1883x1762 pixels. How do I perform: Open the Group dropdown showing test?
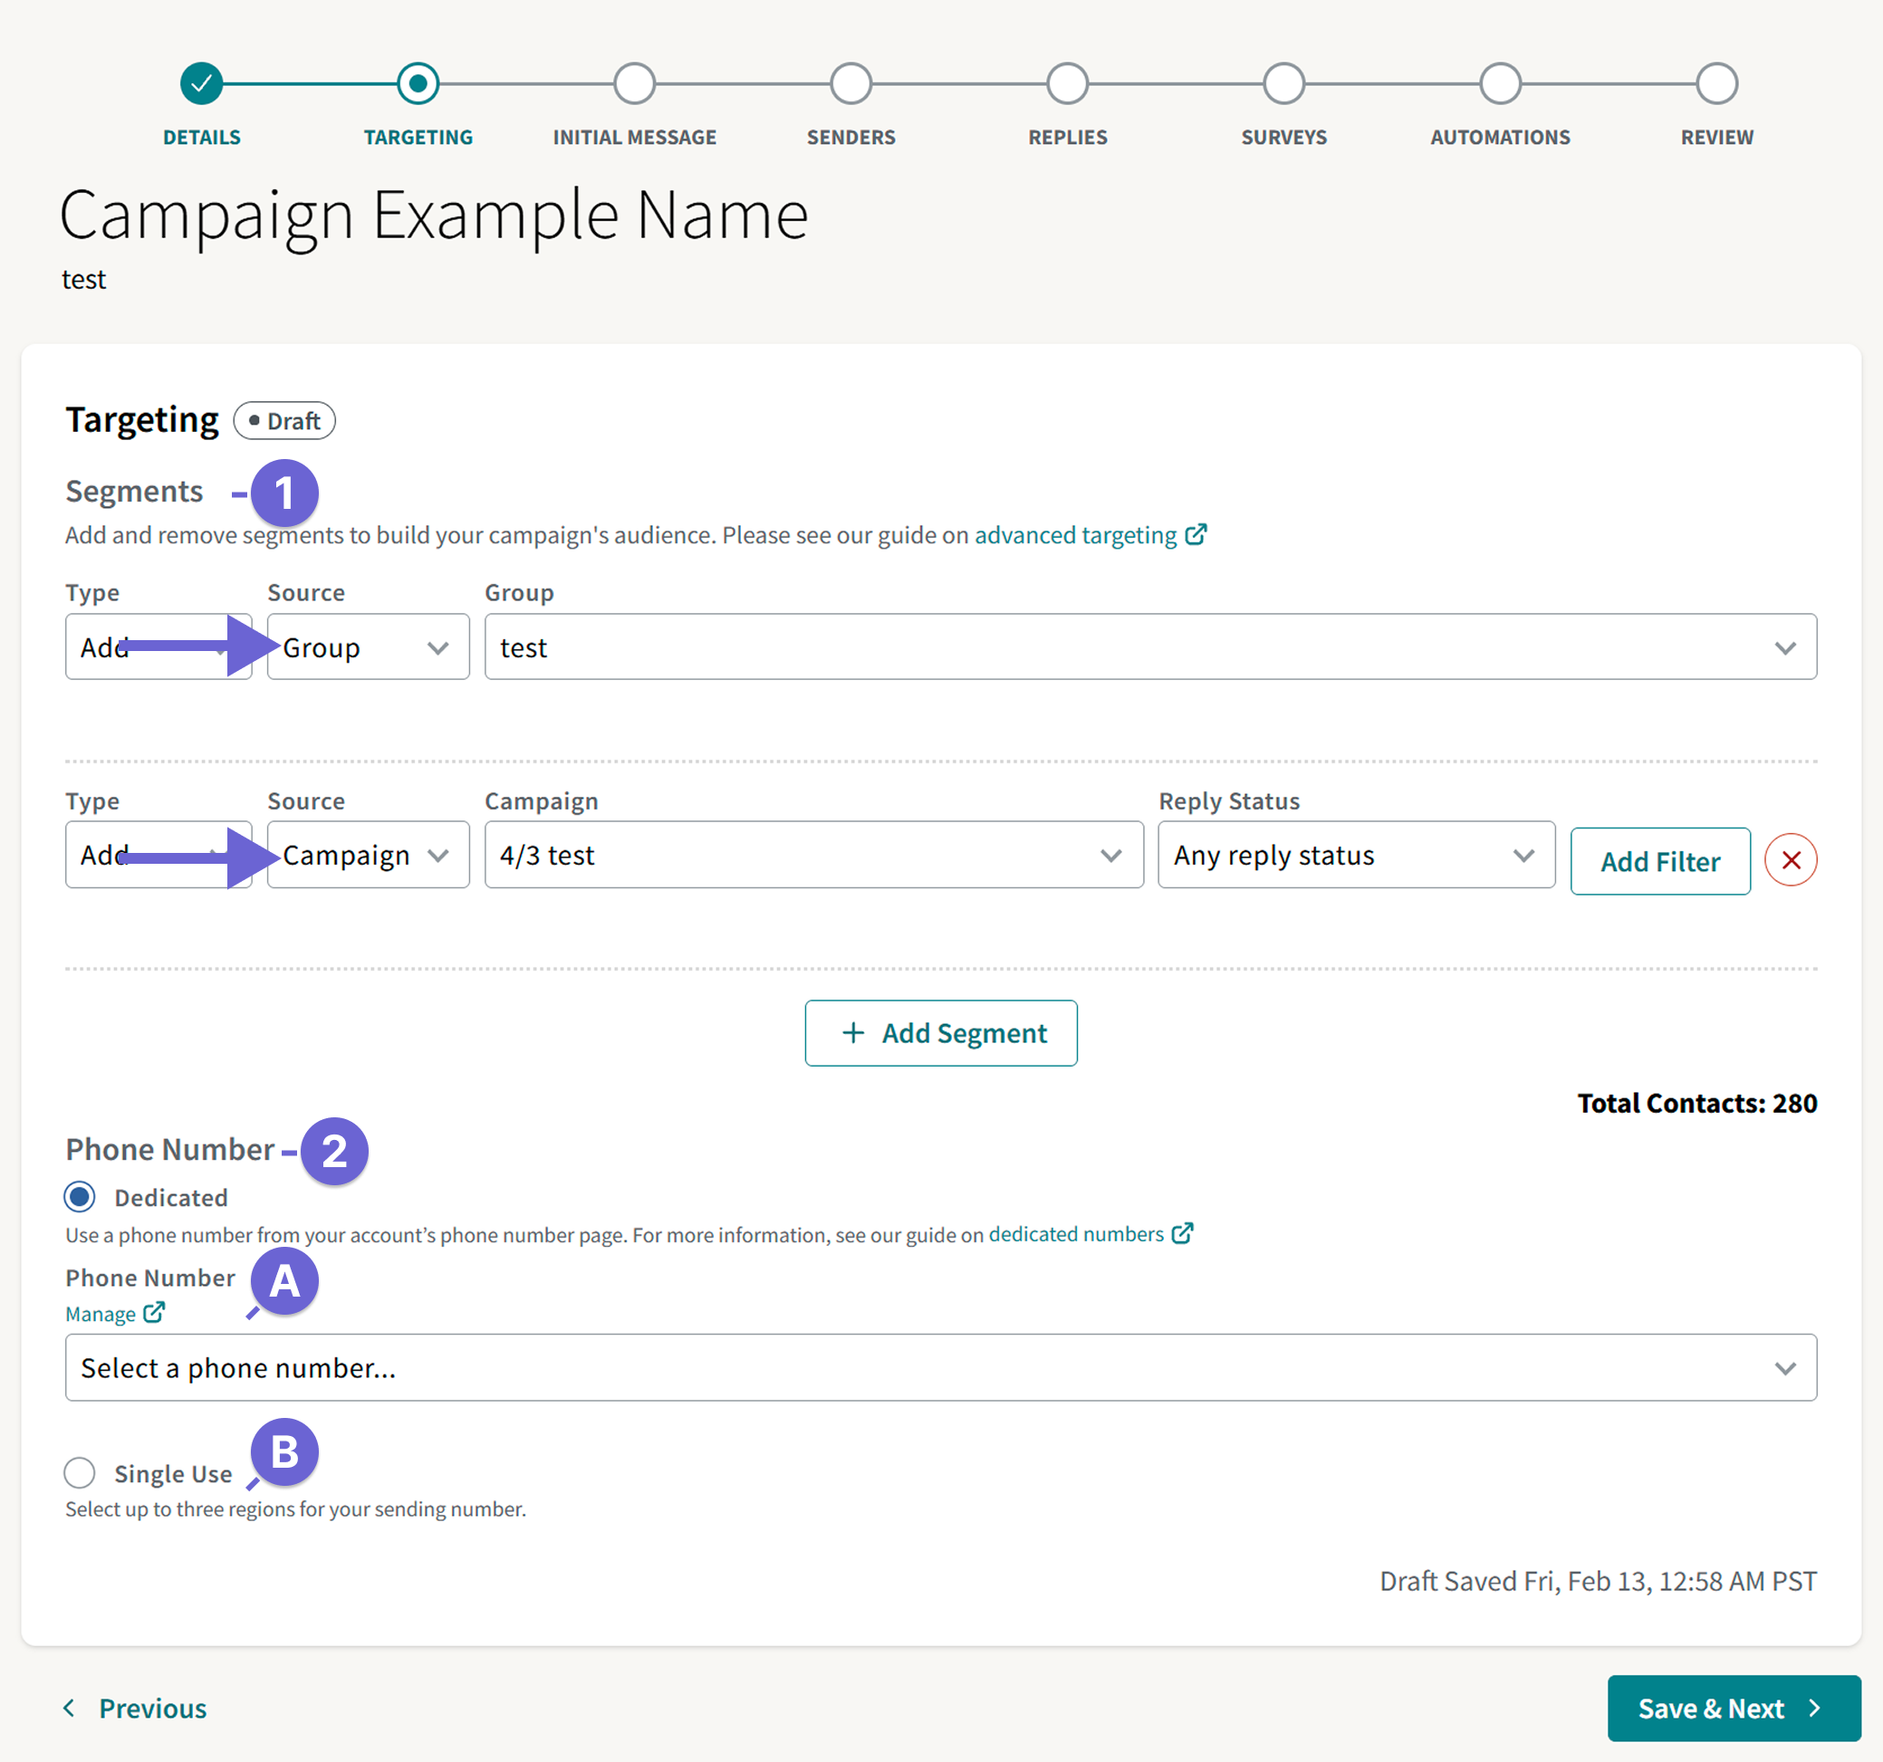click(1149, 646)
